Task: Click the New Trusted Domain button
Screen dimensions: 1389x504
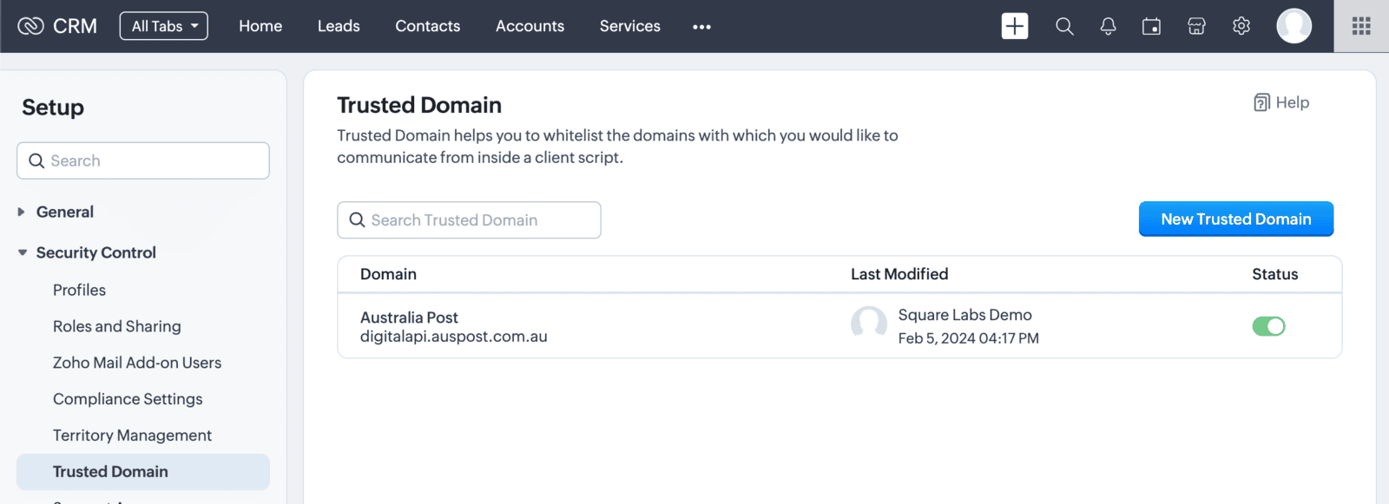Action: pos(1236,219)
